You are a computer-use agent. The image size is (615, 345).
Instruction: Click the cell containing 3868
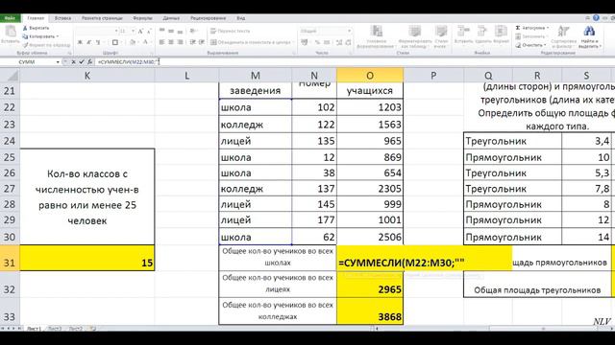point(370,311)
